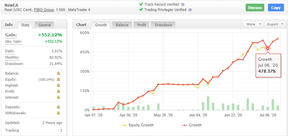This screenshot has height=136, width=289.
Task: Open the Export dropdown menu
Action: (275, 24)
